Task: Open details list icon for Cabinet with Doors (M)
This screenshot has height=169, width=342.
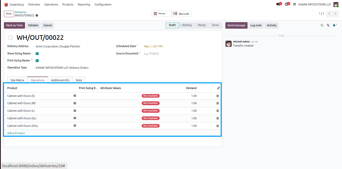Action: click(75, 103)
